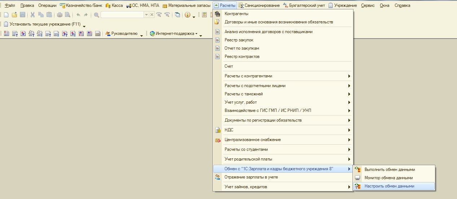Open the Окна menu

pos(385,5)
